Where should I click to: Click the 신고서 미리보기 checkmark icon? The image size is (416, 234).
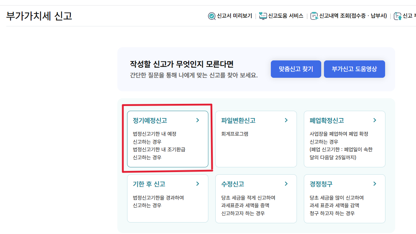[x=211, y=16]
